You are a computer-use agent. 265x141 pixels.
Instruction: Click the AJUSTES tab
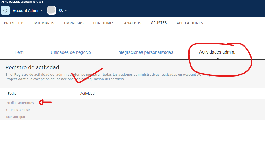(159, 23)
